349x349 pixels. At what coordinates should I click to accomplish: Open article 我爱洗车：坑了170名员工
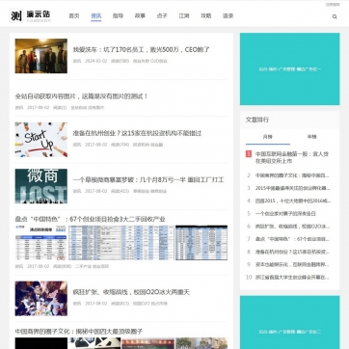pos(141,50)
